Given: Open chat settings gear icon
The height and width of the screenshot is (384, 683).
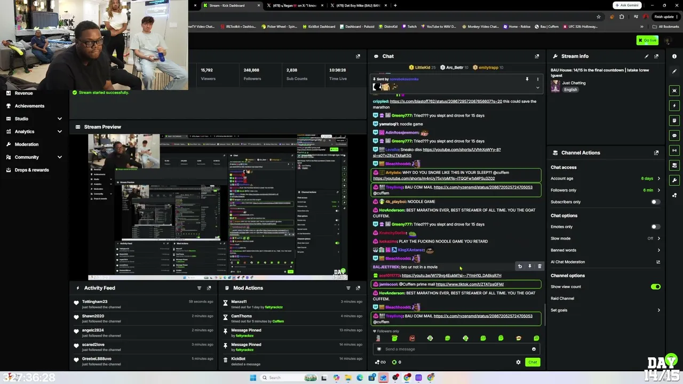Looking at the screenshot, I should pos(518,362).
